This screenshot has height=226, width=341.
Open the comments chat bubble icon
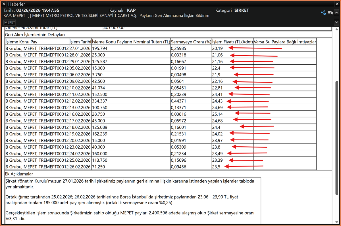click(330, 12)
